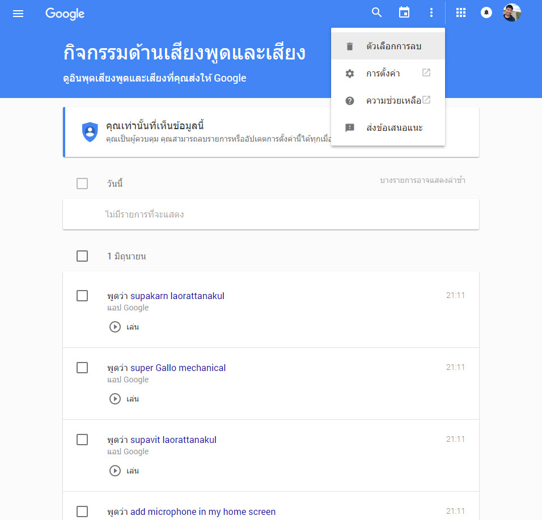Click the search magnifier icon
This screenshot has width=542, height=520.
point(377,12)
